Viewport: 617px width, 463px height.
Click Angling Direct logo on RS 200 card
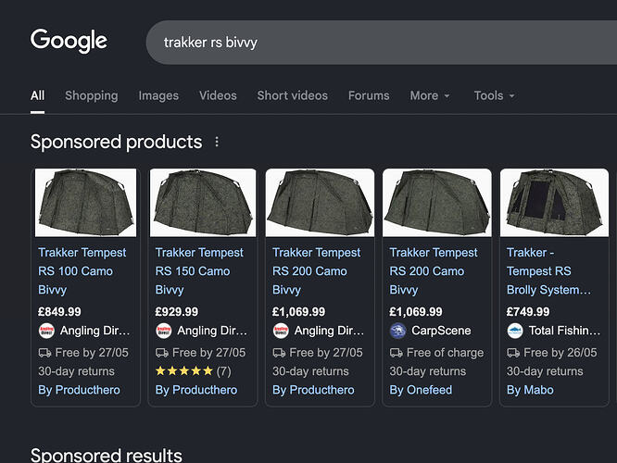point(281,331)
